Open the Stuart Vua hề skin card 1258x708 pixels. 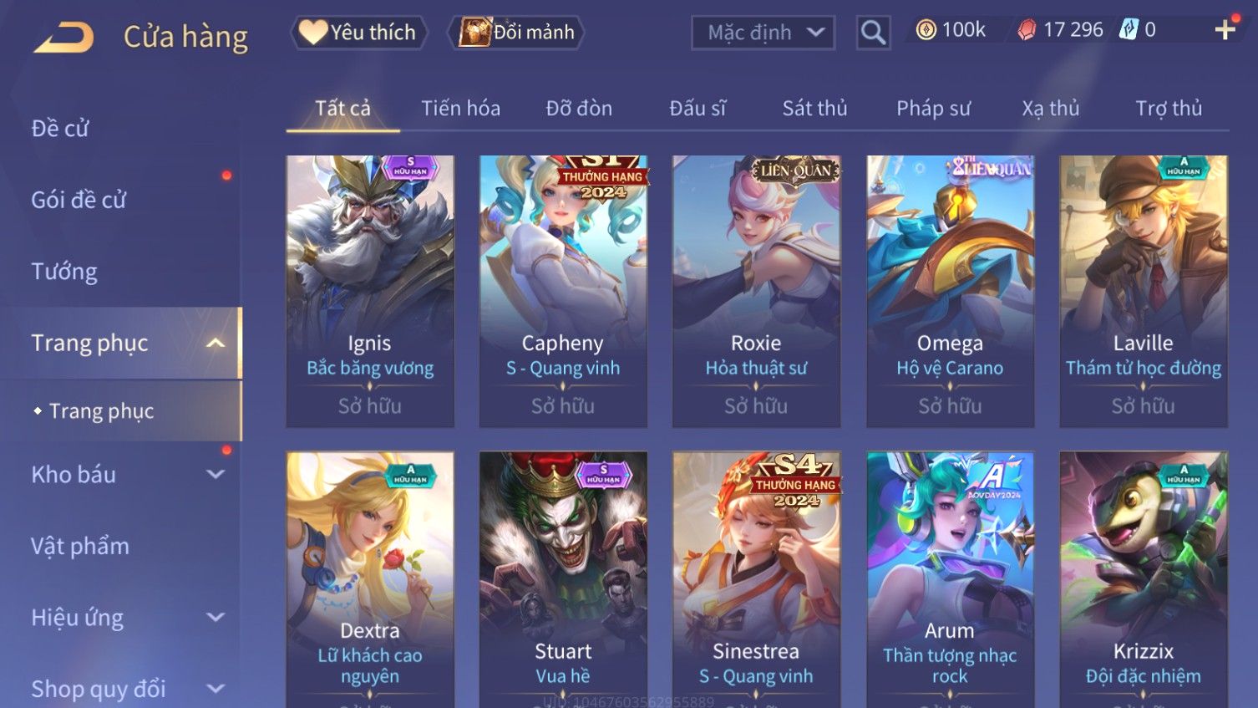563,579
